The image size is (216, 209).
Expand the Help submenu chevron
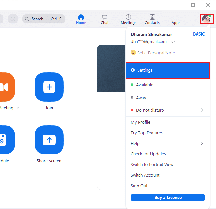click(x=202, y=143)
